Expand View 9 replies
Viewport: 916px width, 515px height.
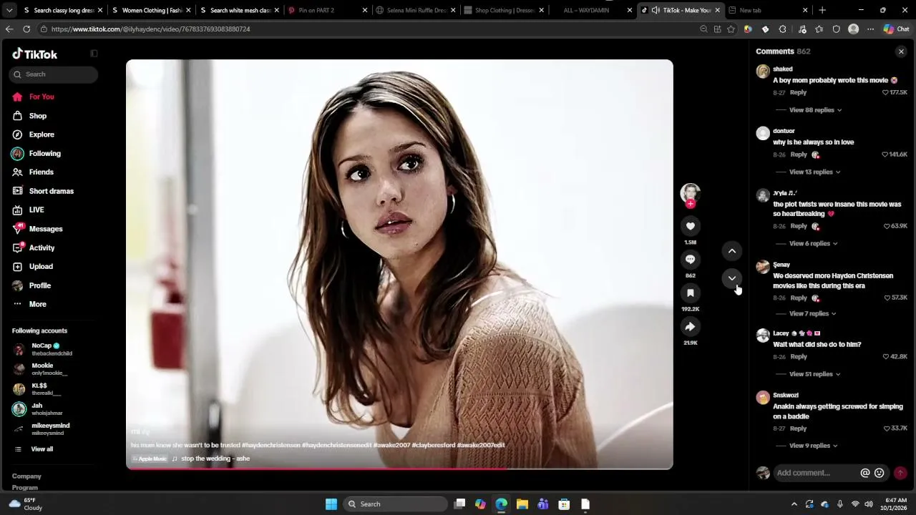pos(813,446)
